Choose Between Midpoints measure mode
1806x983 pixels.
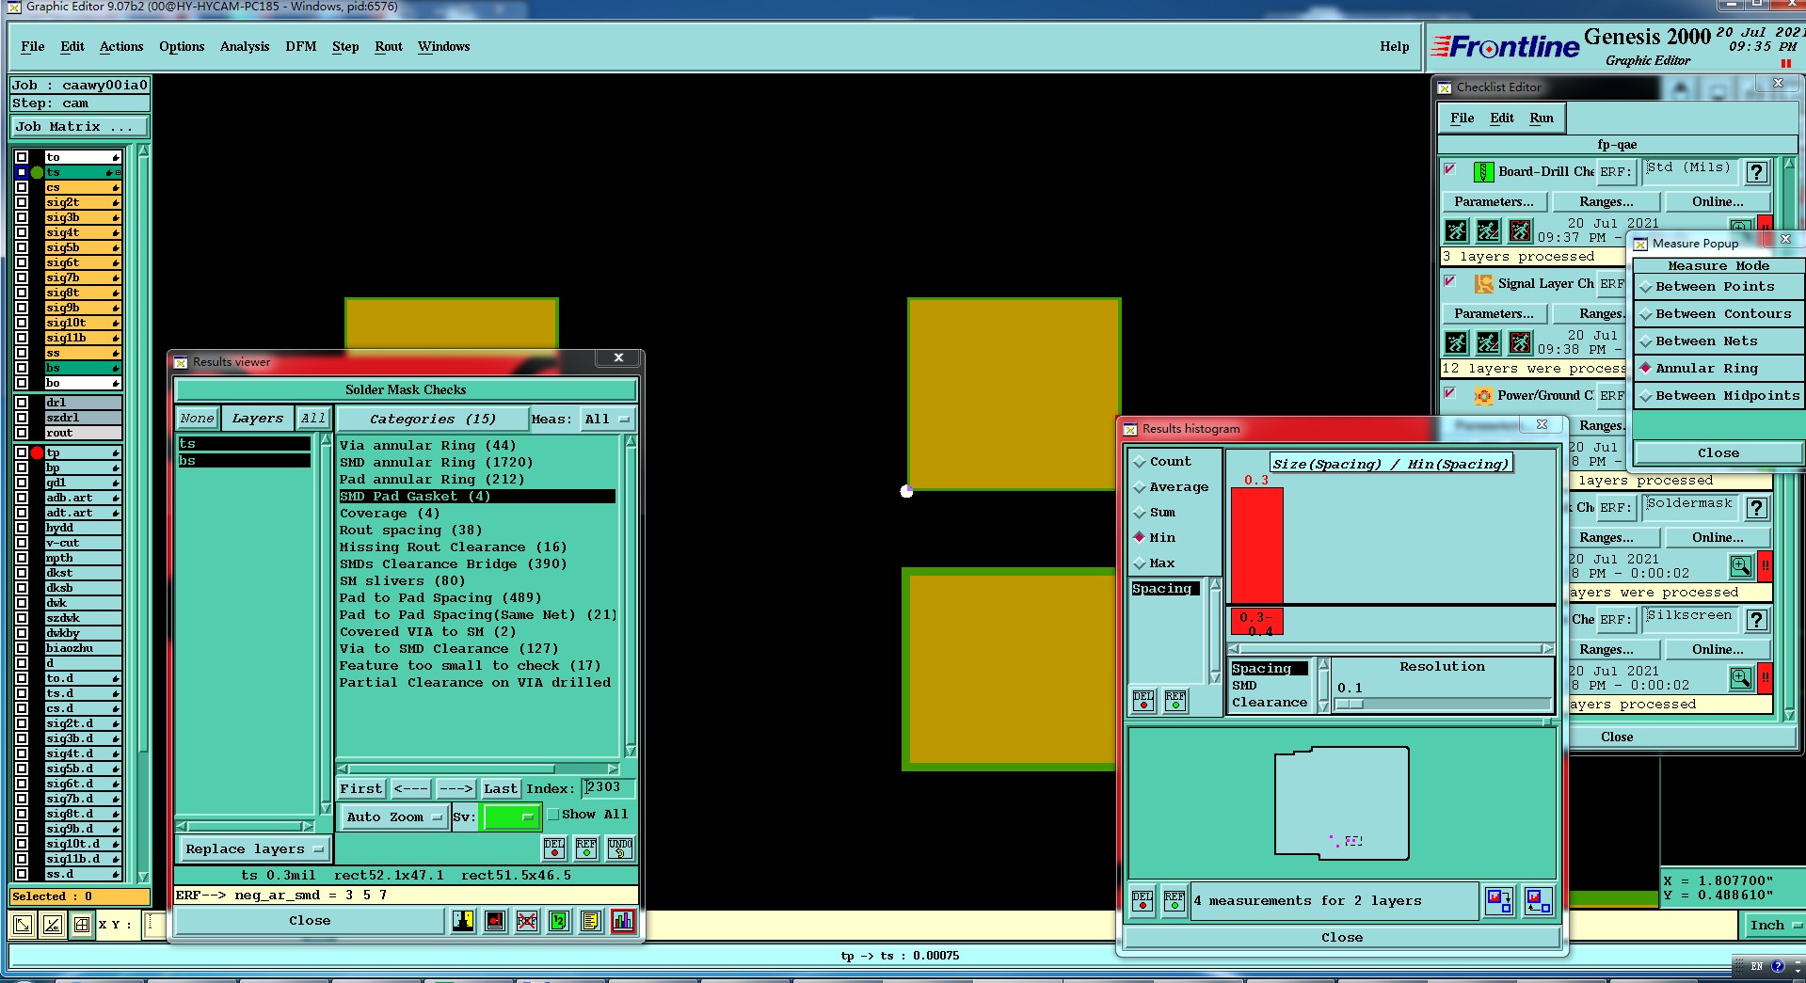pyautogui.click(x=1718, y=396)
